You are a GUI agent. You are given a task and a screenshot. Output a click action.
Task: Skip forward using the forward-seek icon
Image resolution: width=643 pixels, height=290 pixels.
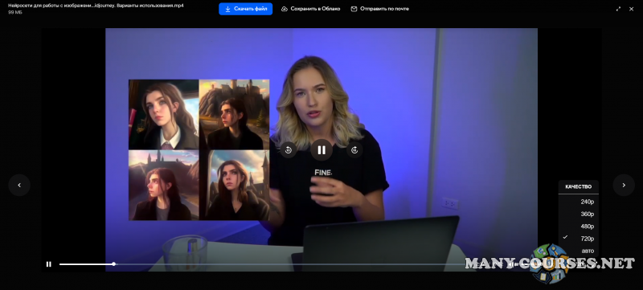point(354,150)
